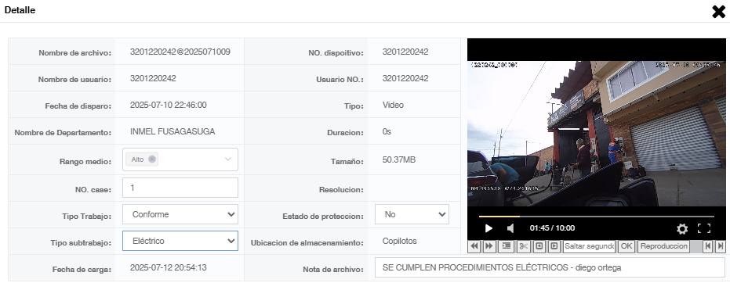Click the video time 01:45 / 10:00
This screenshot has width=730, height=283.
552,228
